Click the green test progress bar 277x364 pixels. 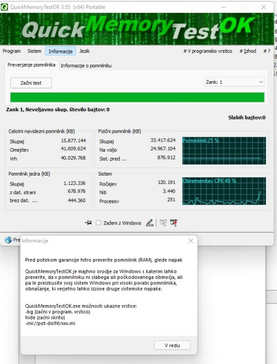(137, 97)
